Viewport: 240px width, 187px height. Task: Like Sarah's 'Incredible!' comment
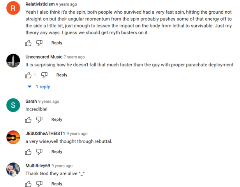tap(28, 119)
